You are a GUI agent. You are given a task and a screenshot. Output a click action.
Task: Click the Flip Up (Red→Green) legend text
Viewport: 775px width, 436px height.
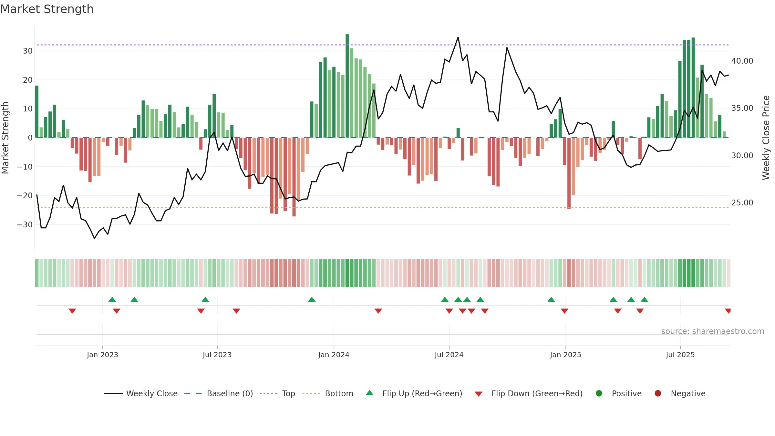(x=422, y=393)
